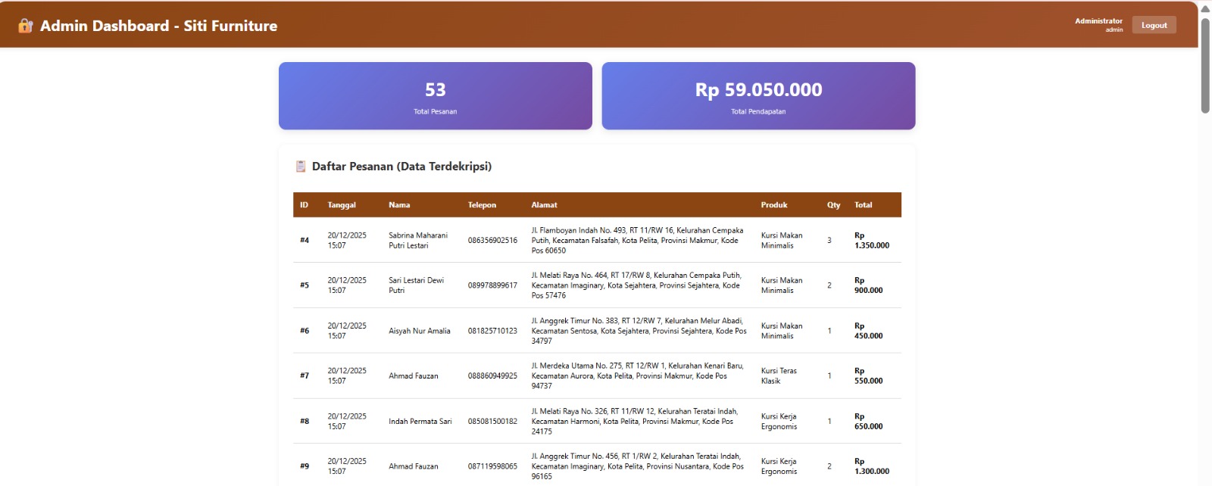1212x486 pixels.
Task: Click phone number 087119598065
Action: pos(492,466)
